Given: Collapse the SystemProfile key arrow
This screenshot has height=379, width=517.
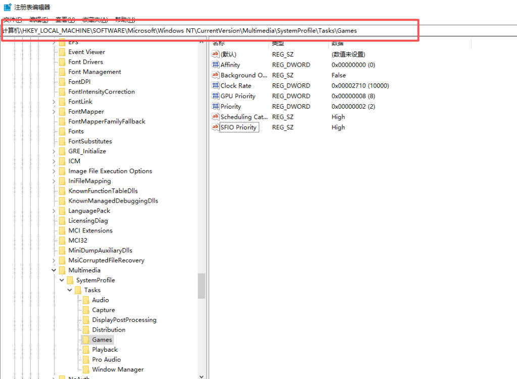Looking at the screenshot, I should [x=62, y=280].
